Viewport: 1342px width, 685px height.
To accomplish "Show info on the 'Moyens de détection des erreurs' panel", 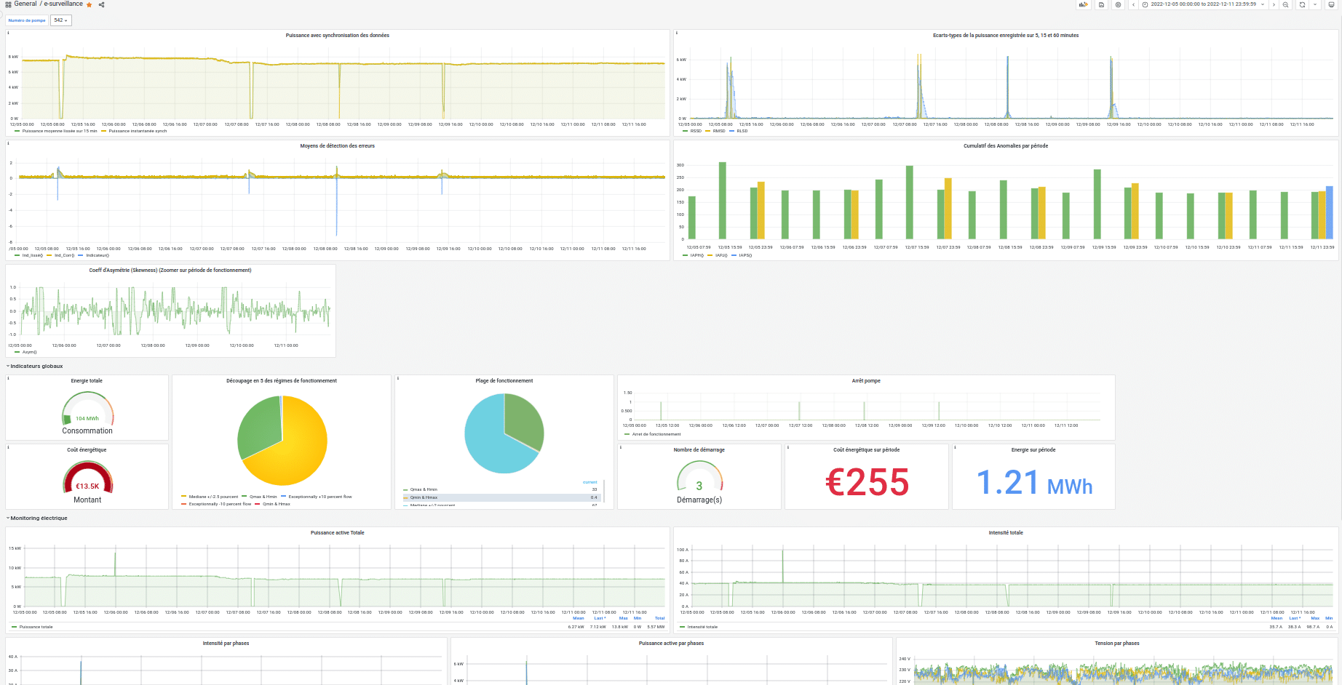I will [9, 143].
